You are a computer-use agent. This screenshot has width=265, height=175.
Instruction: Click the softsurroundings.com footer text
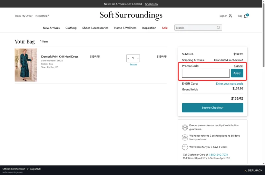12,172
